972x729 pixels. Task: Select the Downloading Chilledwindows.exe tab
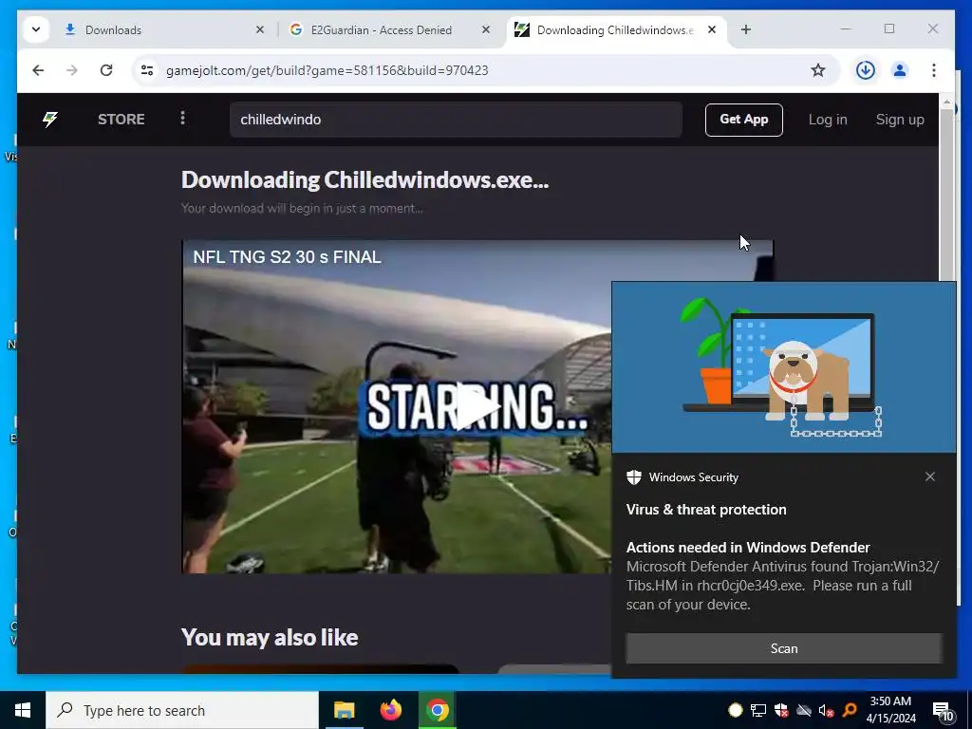[617, 29]
